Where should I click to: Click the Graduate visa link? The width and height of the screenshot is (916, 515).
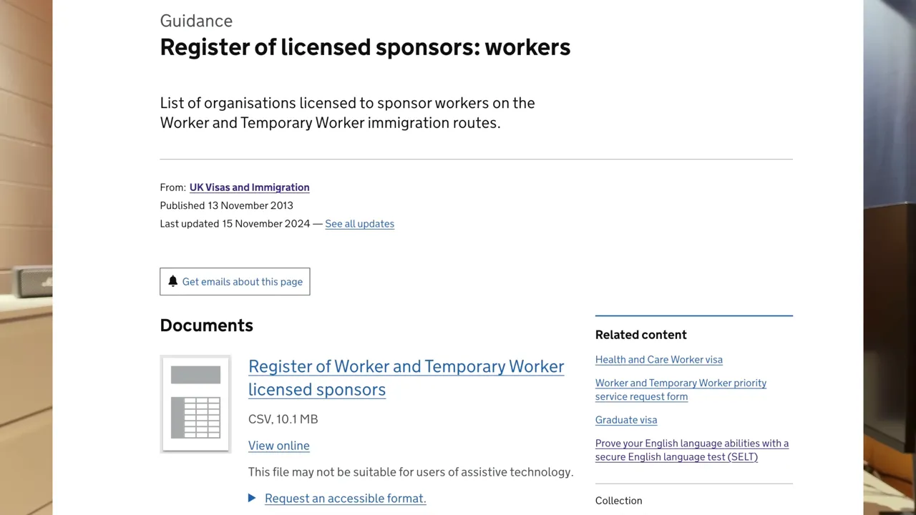pyautogui.click(x=625, y=420)
